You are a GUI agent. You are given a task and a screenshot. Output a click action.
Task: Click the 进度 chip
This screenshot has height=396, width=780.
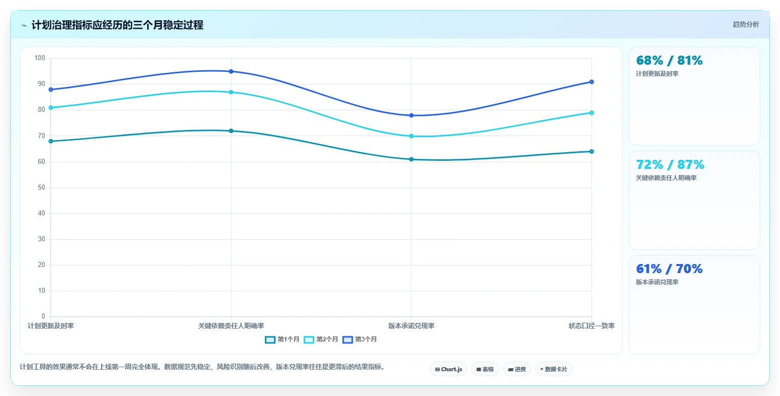click(517, 369)
